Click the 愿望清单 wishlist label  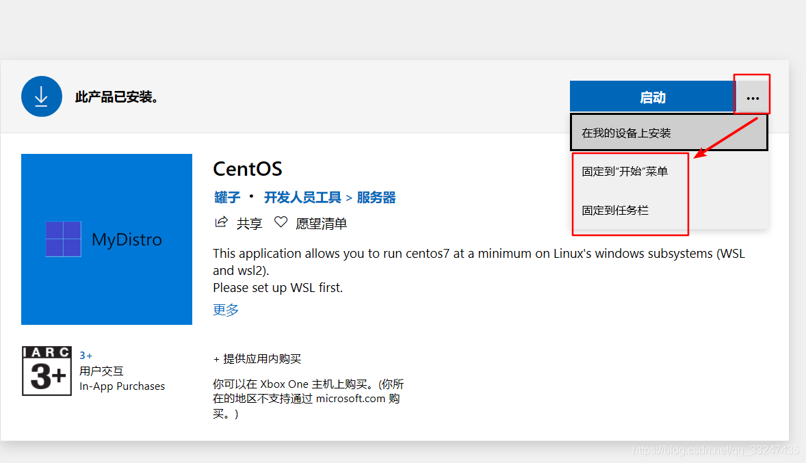(322, 223)
